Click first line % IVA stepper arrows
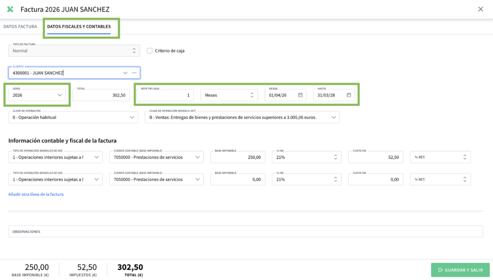The image size is (493, 280). 335,157
